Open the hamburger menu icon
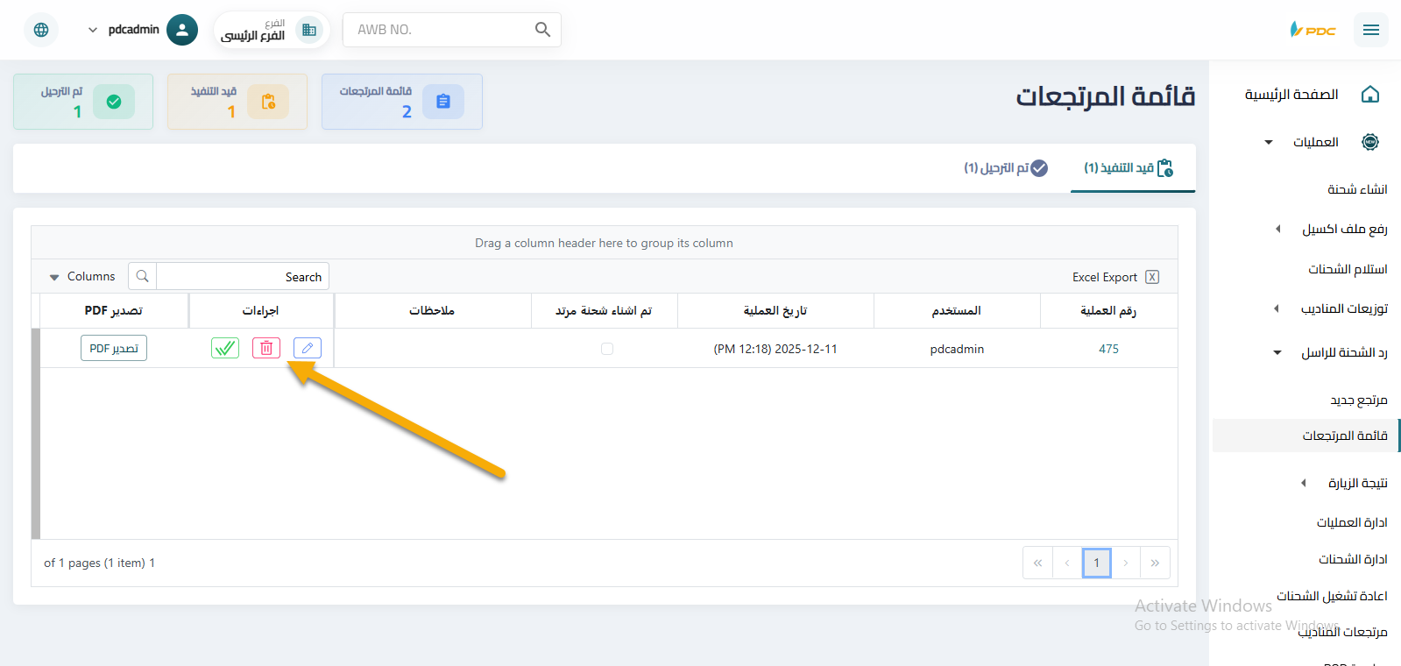The width and height of the screenshot is (1401, 666). 1370,30
